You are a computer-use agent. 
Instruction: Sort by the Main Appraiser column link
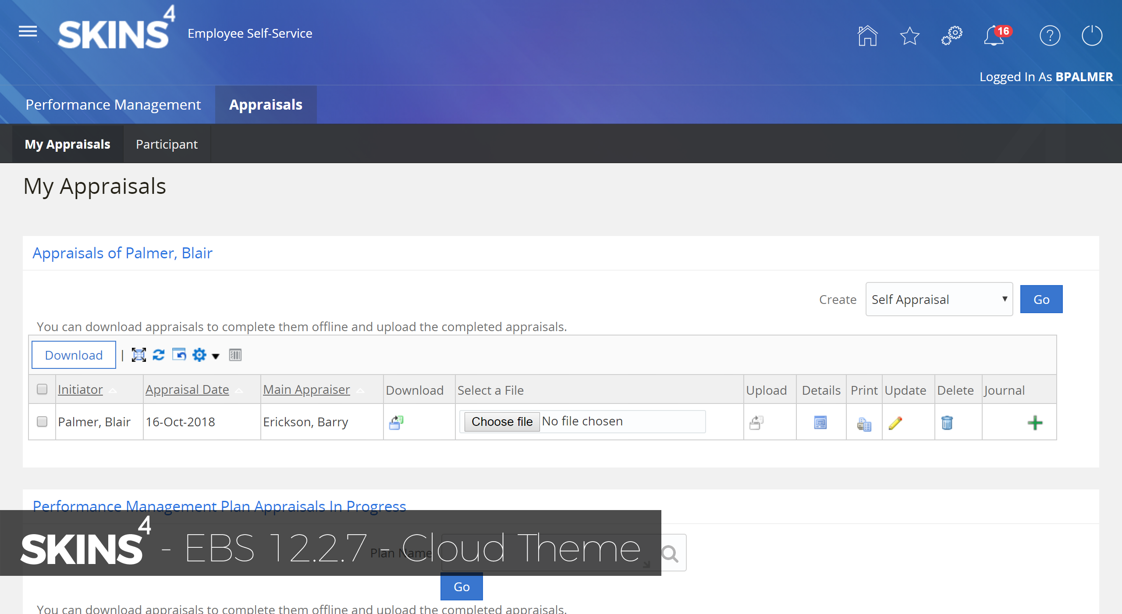pyautogui.click(x=306, y=389)
